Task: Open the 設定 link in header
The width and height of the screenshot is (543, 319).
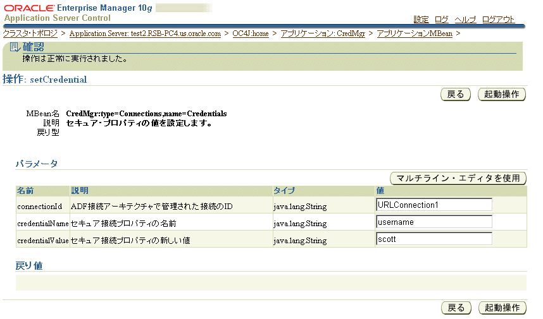Action: pos(421,20)
